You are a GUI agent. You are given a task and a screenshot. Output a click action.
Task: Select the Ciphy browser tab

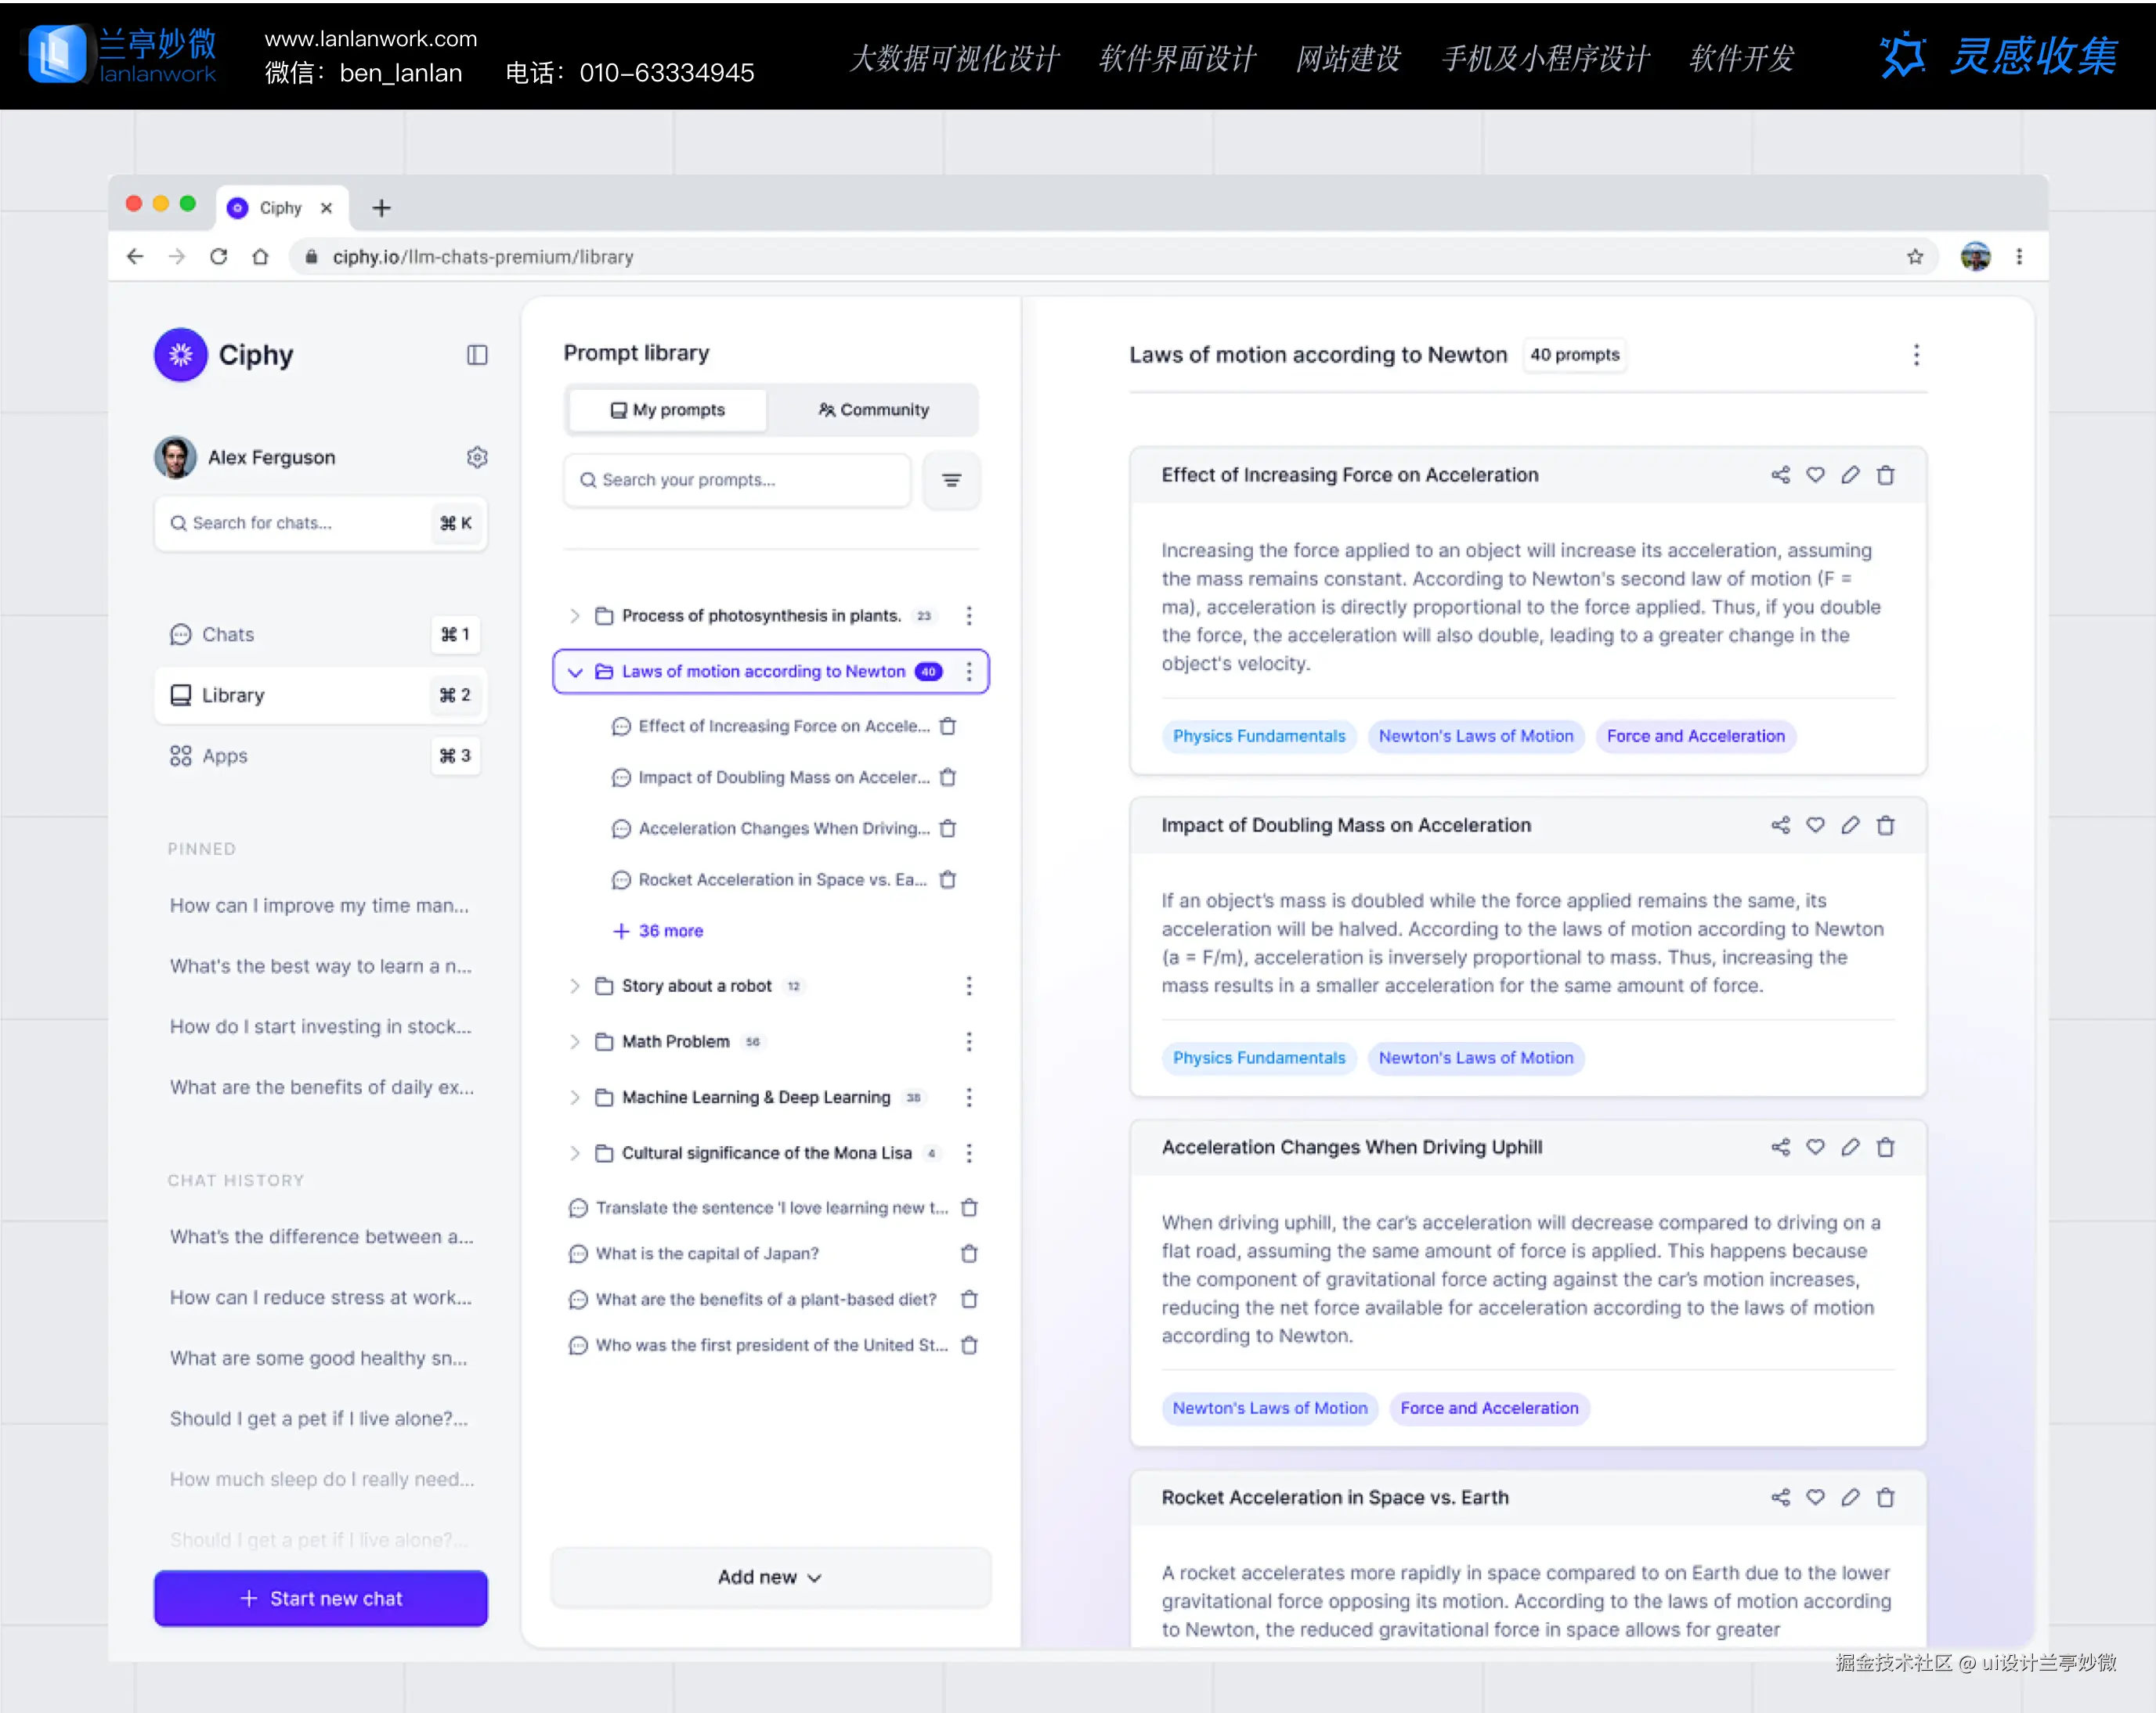click(281, 208)
